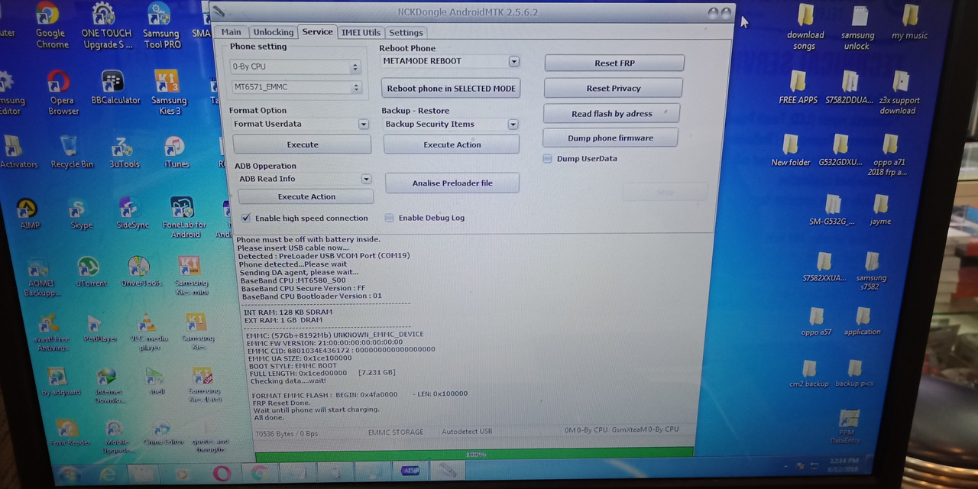Click Read flash by adress button
The image size is (978, 489).
pyautogui.click(x=611, y=113)
